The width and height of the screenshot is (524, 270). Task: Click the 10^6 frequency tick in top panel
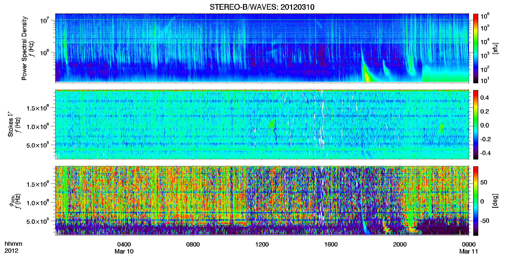coord(44,52)
